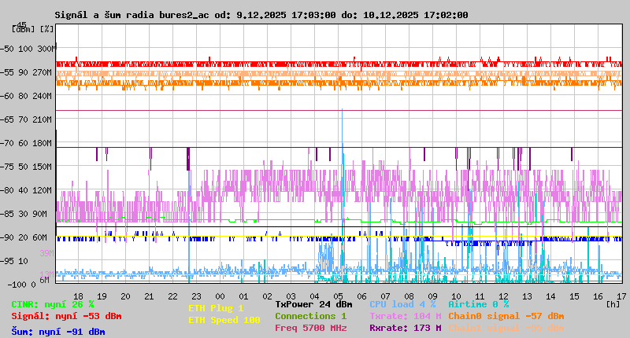Click the CPU load legend entry
630x338 pixels.
point(402,304)
